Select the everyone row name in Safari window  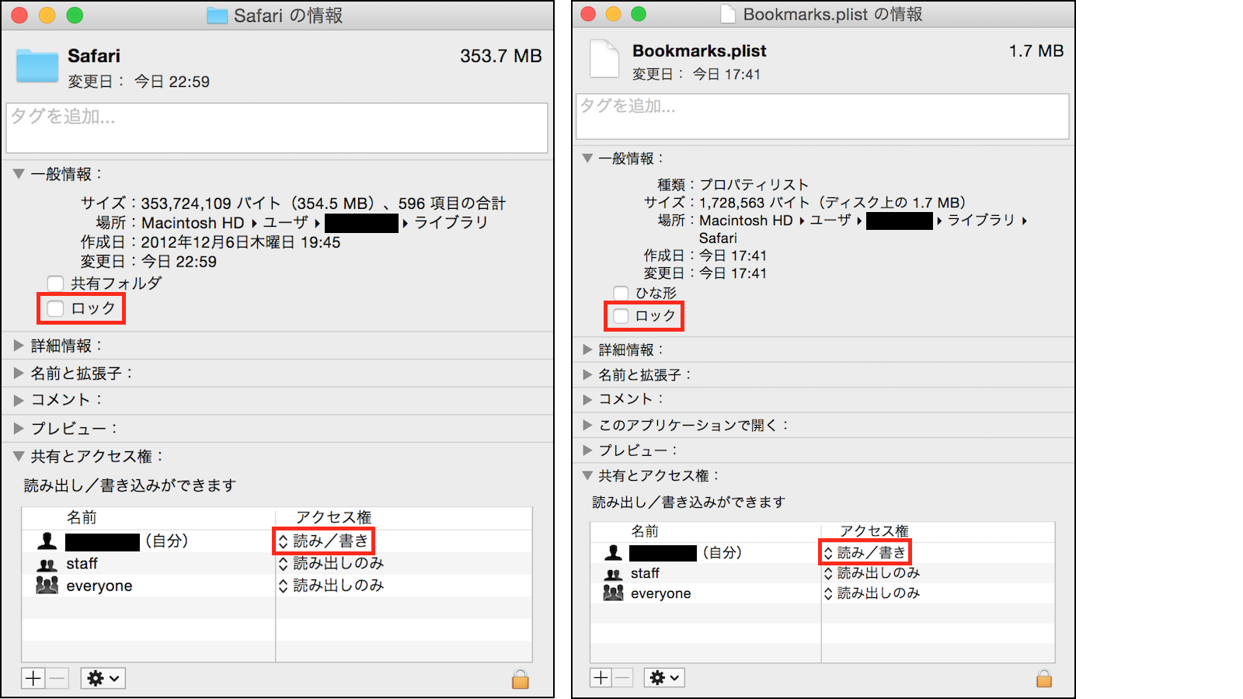[99, 586]
